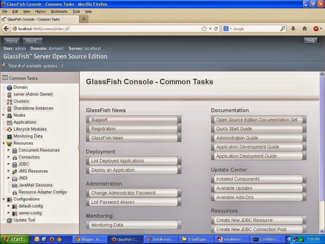Collapse the Resources tree node
Viewport: 325px width, 244px height.
pos(3,143)
